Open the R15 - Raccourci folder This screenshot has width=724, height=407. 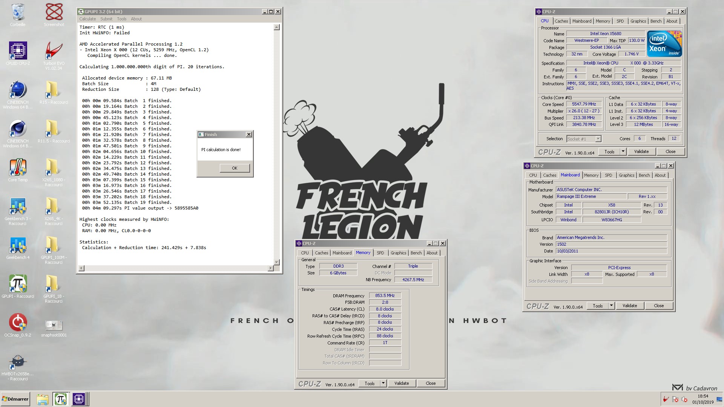(x=54, y=93)
